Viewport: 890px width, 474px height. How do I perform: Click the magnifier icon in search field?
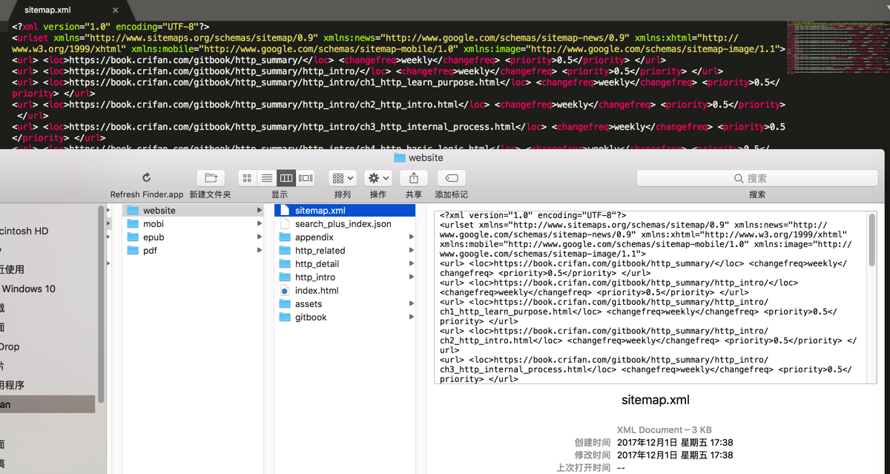(x=739, y=178)
